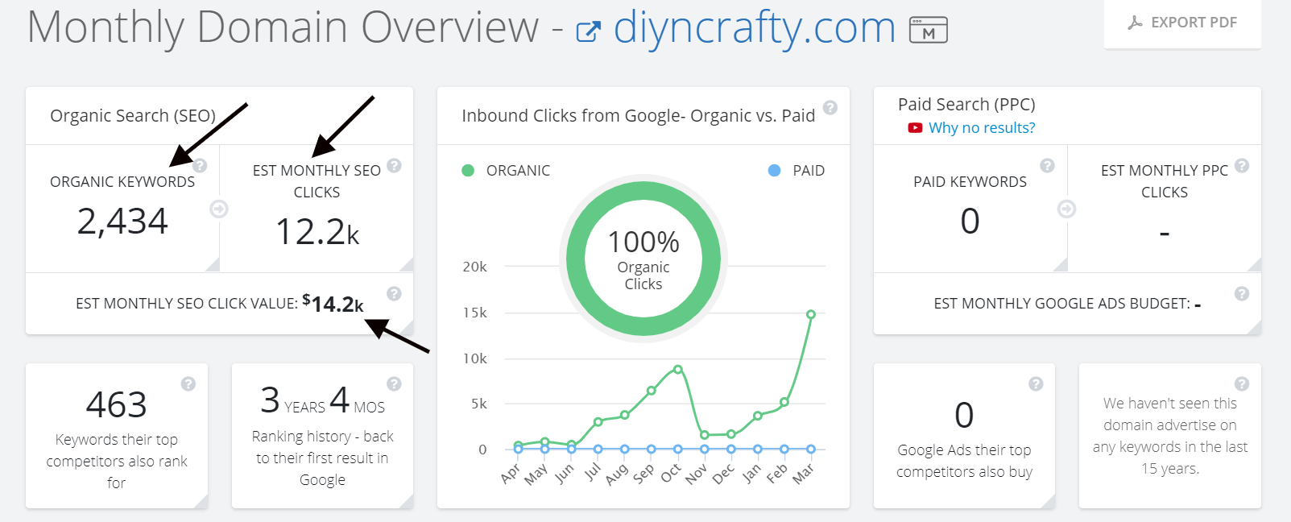
Task: Expand the 463 Keywords card corner
Action: point(201,502)
